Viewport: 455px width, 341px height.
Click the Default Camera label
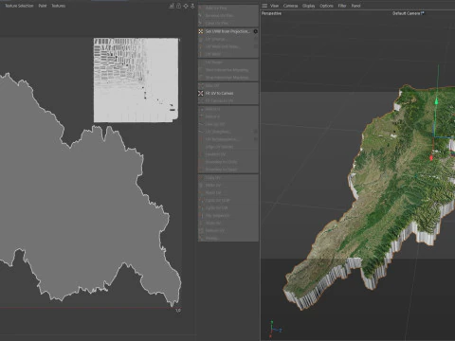tap(407, 13)
